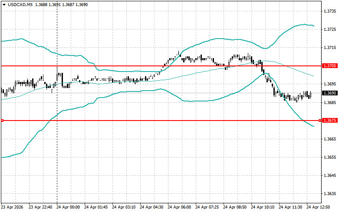Click the 24 Apr 11:30 time label

pos(290,207)
